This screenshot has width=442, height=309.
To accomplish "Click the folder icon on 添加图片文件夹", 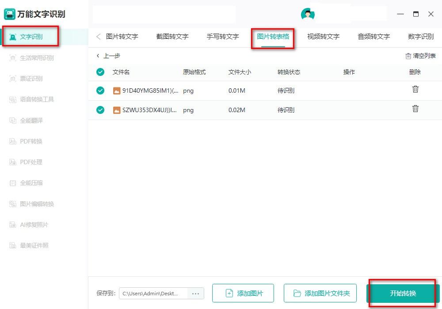I will point(297,293).
